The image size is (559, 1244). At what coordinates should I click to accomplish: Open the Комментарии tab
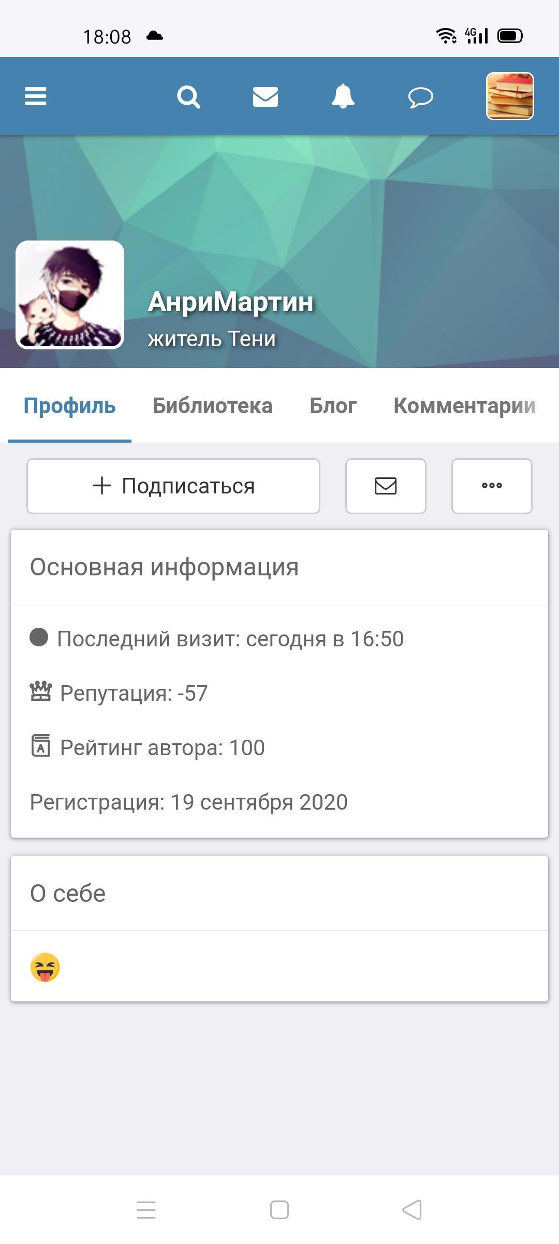[x=464, y=406]
